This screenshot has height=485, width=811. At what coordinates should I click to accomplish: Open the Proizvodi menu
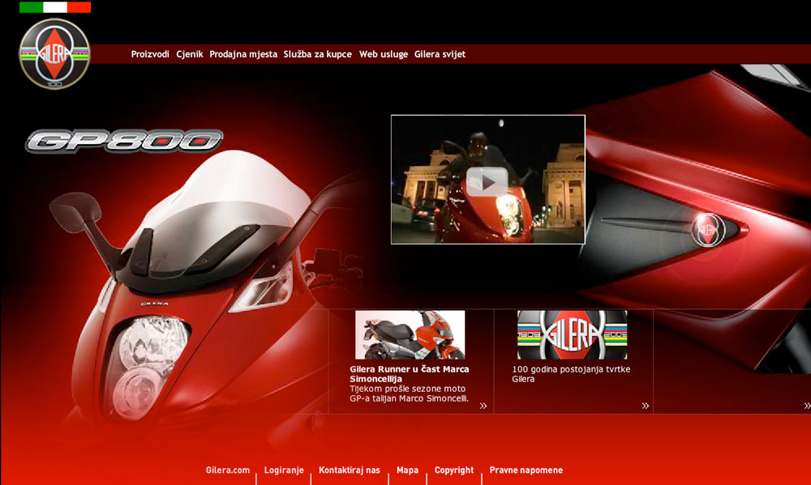pos(150,54)
